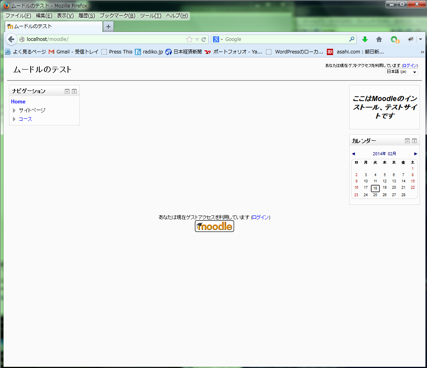Click the 2014年 02月 calendar link
Image resolution: width=427 pixels, height=368 pixels.
(x=384, y=154)
